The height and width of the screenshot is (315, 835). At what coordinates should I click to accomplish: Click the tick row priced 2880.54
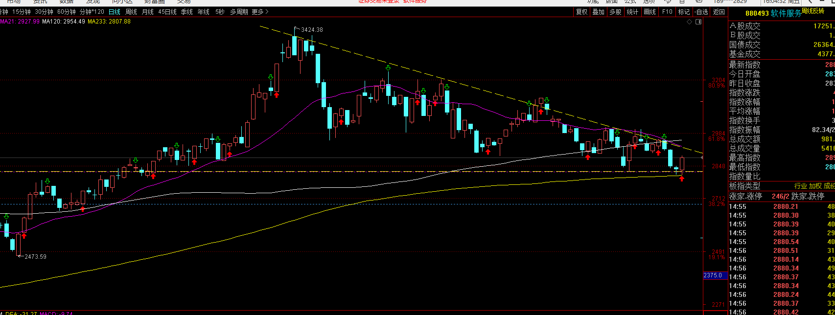(x=782, y=242)
